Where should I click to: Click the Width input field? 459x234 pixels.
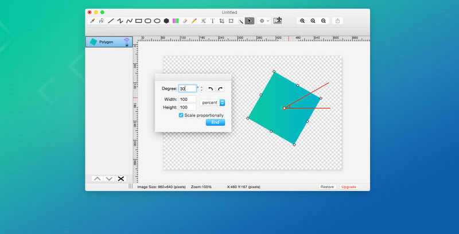188,99
